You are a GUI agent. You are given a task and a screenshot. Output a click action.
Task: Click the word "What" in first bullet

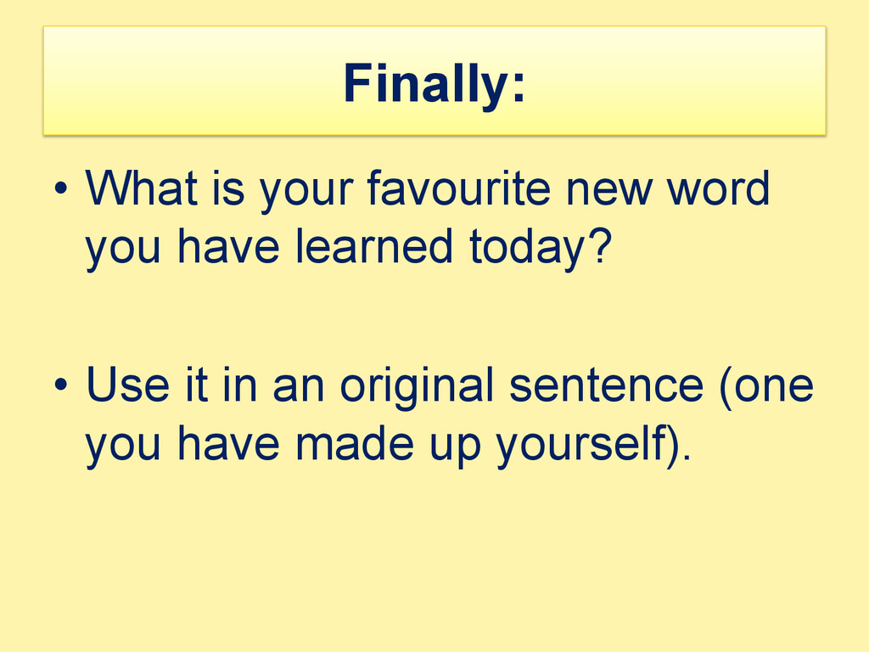click(142, 188)
